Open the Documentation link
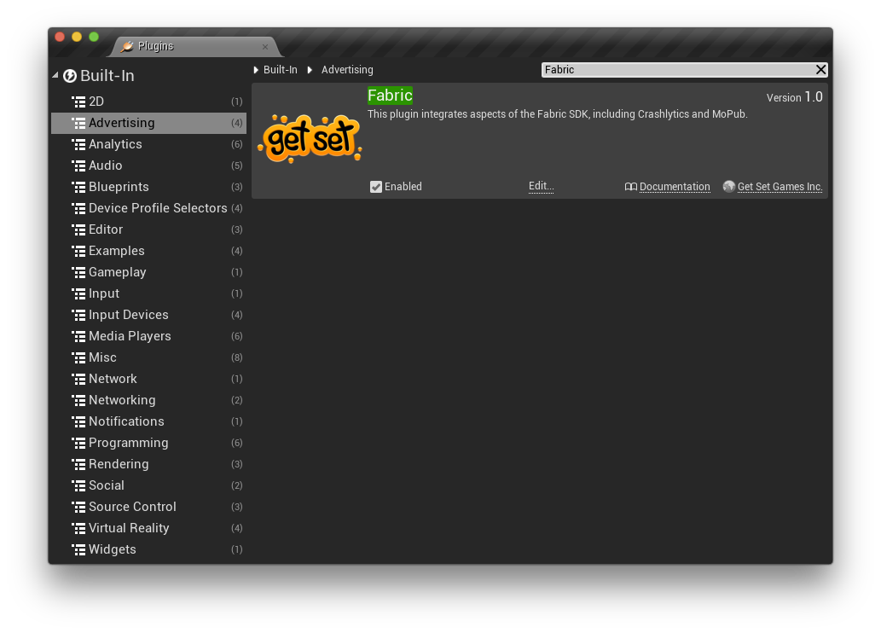881x633 pixels. 675,187
